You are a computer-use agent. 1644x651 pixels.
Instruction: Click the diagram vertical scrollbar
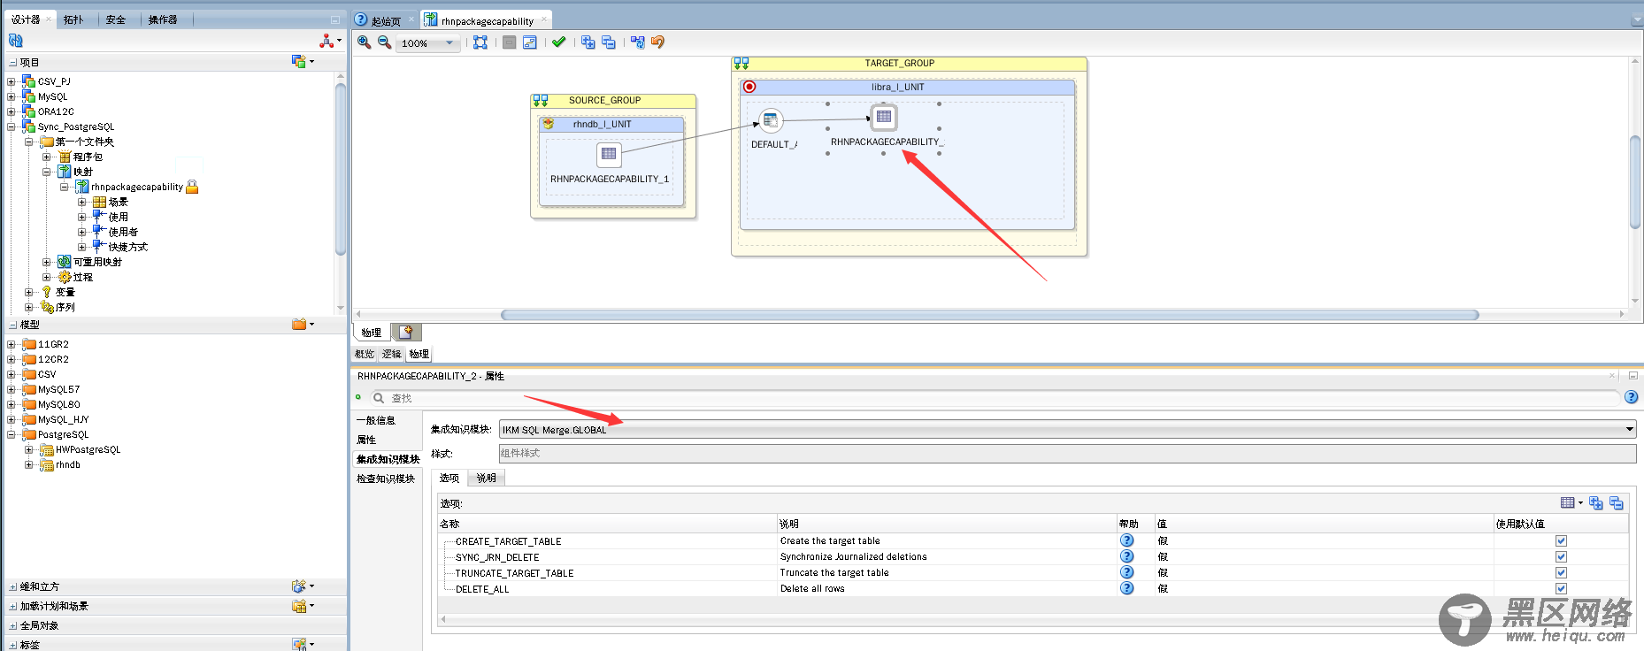[1635, 181]
